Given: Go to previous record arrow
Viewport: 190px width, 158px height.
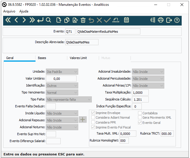Looking at the screenshot, I should [16, 20].
